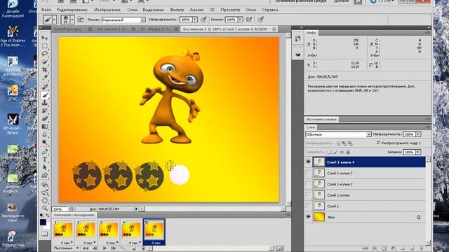Viewport: 449px width, 252px height.
Task: Toggle lock transparent pixels
Action: [x=329, y=152]
